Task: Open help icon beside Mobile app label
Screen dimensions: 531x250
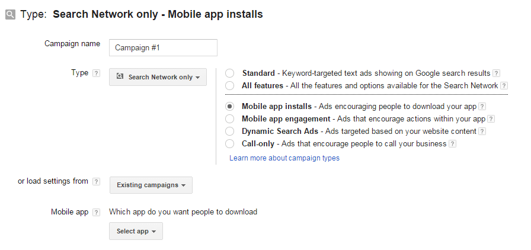Action: coord(97,213)
